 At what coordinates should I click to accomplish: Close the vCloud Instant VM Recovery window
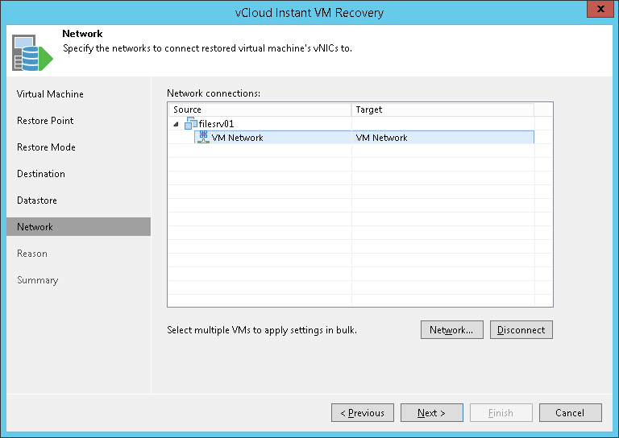[x=600, y=9]
